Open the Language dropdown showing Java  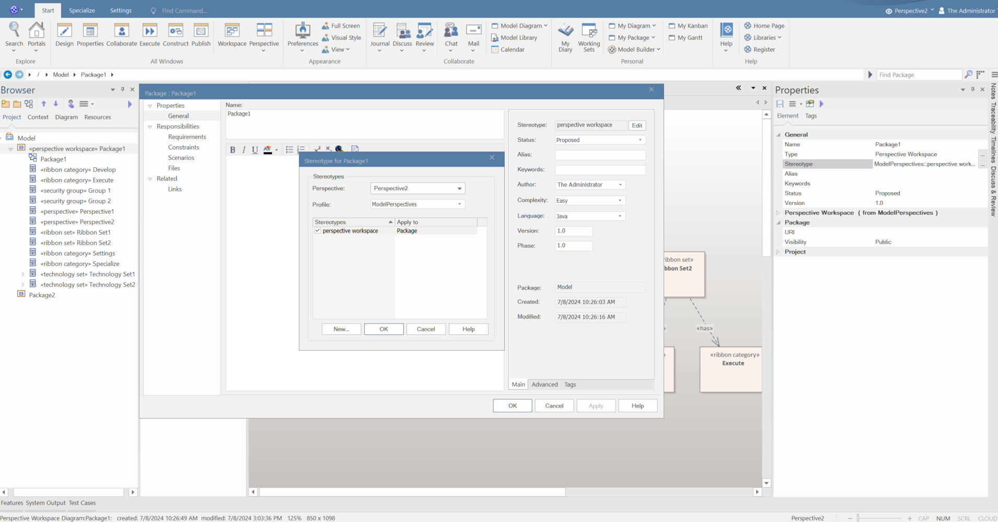pyautogui.click(x=590, y=216)
